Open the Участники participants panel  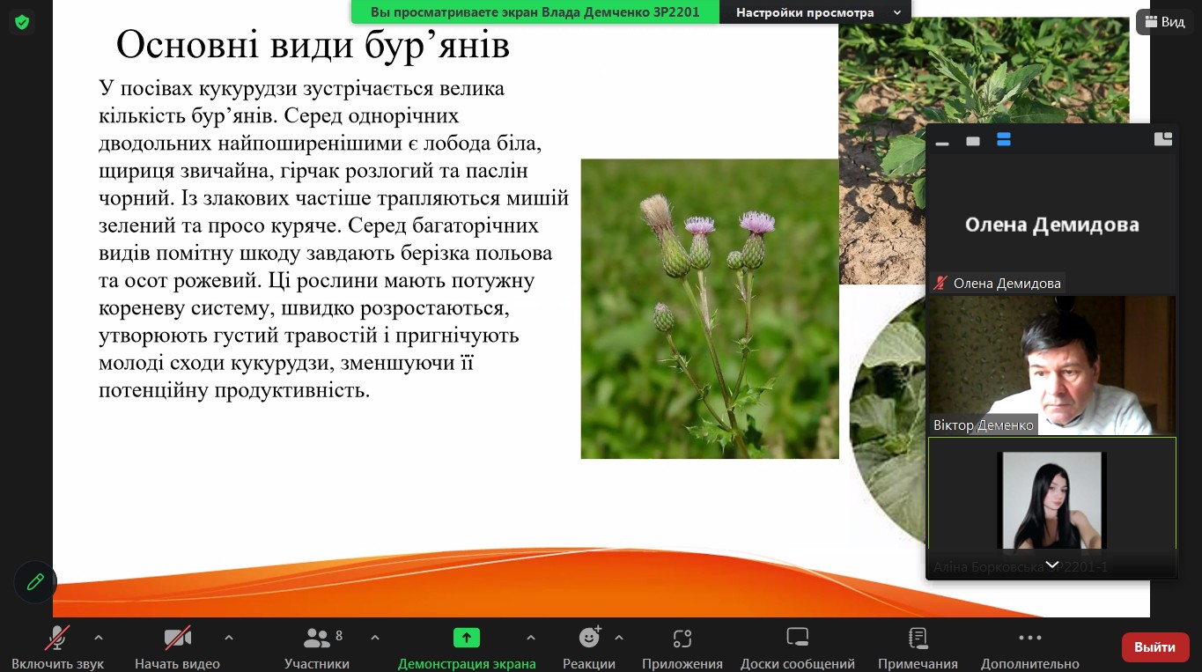point(316,647)
